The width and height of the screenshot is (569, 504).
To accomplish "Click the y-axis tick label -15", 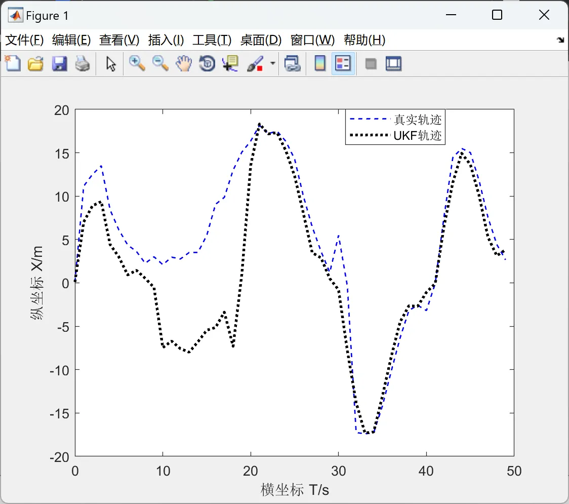I will [x=60, y=414].
